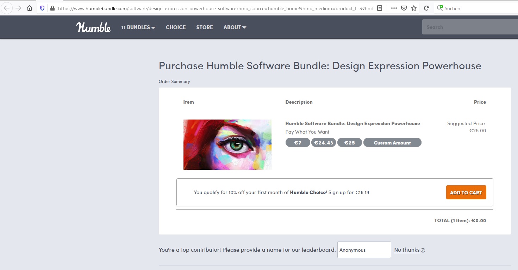
Task: Focus the Humble site search box
Action: pos(470,27)
